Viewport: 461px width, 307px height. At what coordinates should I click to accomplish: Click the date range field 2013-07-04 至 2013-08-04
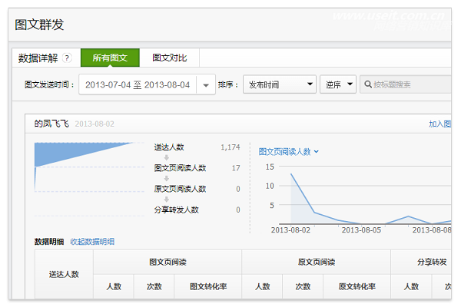tap(137, 85)
